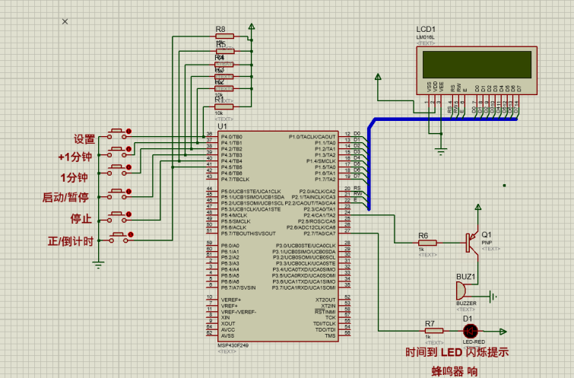This screenshot has height=378, width=574.
Task: Click the BUZ1 reference label
Action: [x=465, y=277]
